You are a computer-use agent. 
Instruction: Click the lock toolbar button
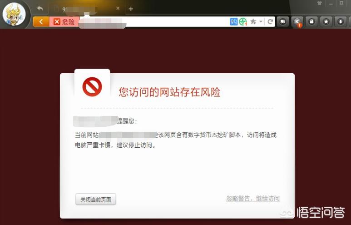(311, 21)
